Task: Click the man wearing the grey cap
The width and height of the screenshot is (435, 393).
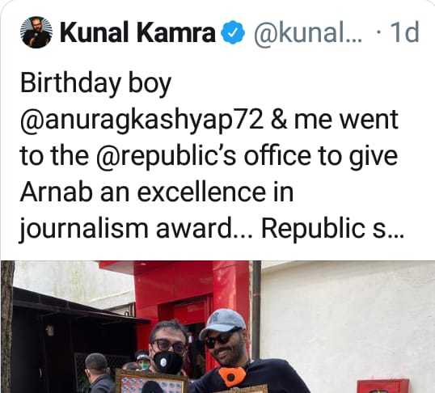Action: 236,353
